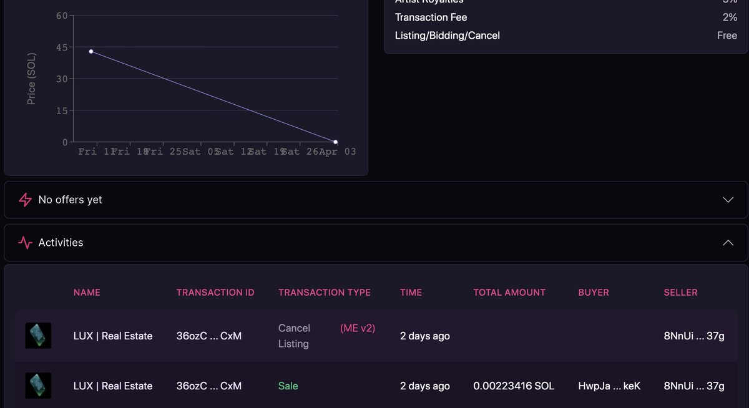Click the Listing/Bidding/Cancel label
Image resolution: width=749 pixels, height=408 pixels.
pos(448,36)
